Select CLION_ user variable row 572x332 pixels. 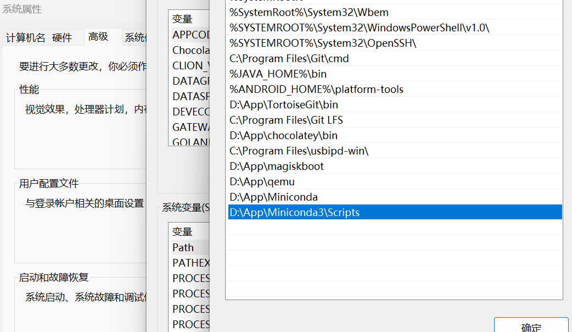(189, 65)
